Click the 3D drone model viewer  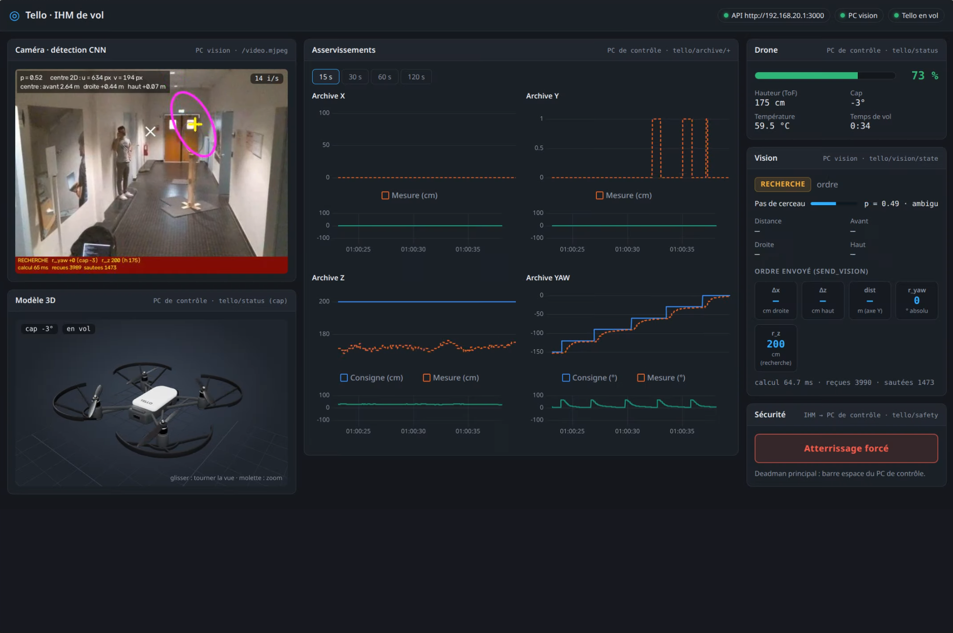click(x=151, y=403)
